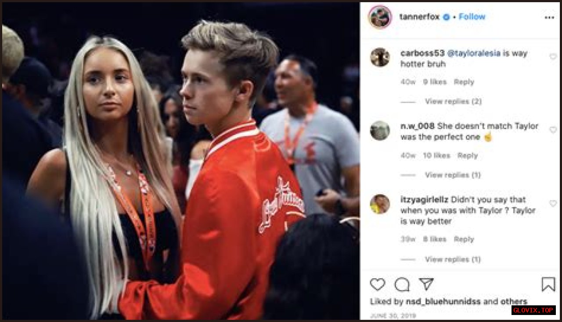The width and height of the screenshot is (562, 322).
Task: Follow the tannerfox account
Action: (472, 17)
